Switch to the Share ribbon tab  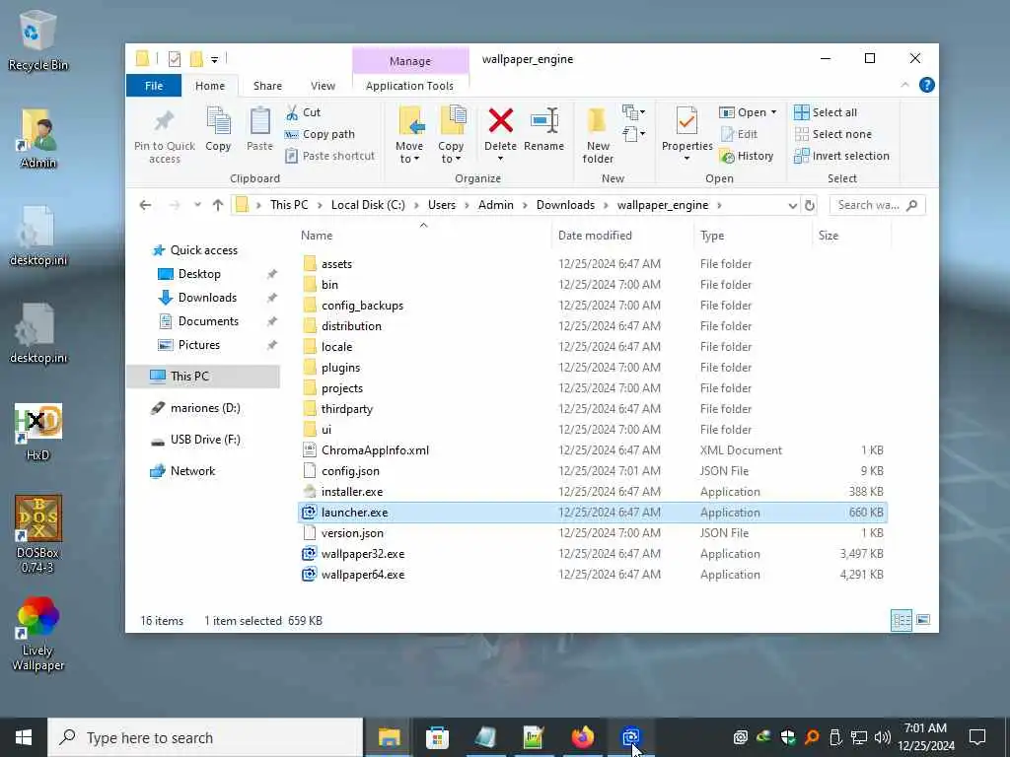267,86
